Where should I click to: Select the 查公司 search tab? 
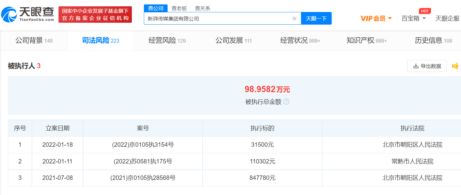[156, 9]
